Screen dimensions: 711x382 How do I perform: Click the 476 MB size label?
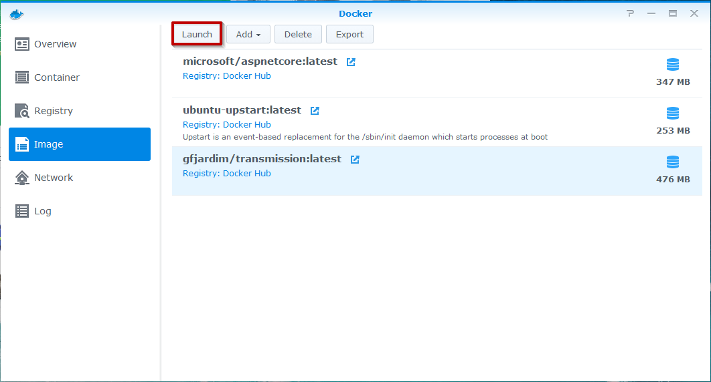pyautogui.click(x=673, y=180)
